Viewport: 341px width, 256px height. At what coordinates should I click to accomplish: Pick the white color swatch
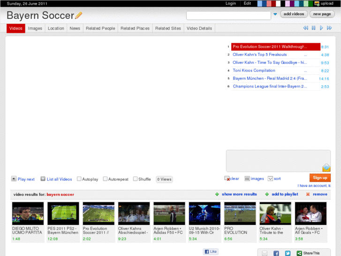pyautogui.click(x=278, y=3)
